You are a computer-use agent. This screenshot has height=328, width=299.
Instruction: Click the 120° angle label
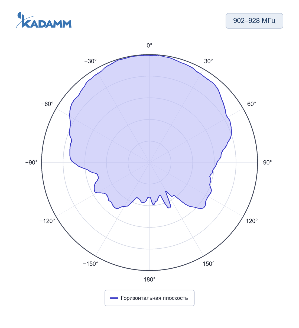tap(252, 221)
